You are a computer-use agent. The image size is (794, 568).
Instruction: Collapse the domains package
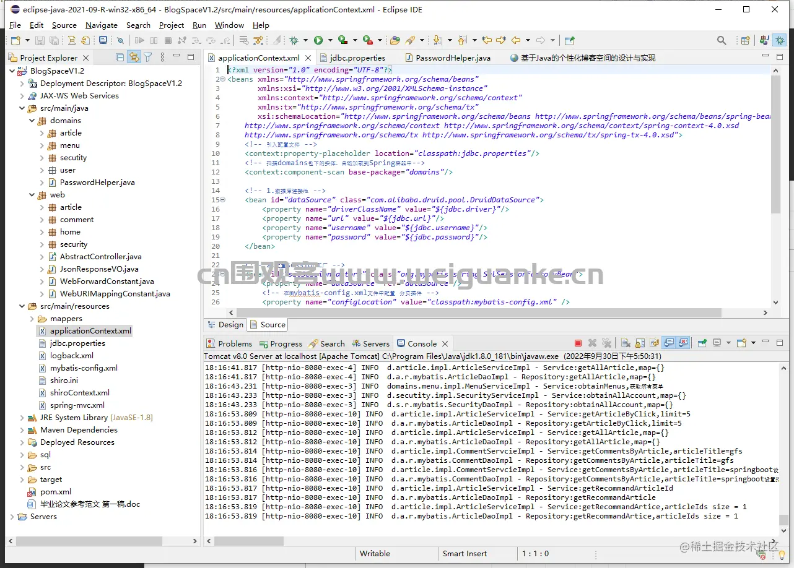click(x=32, y=121)
